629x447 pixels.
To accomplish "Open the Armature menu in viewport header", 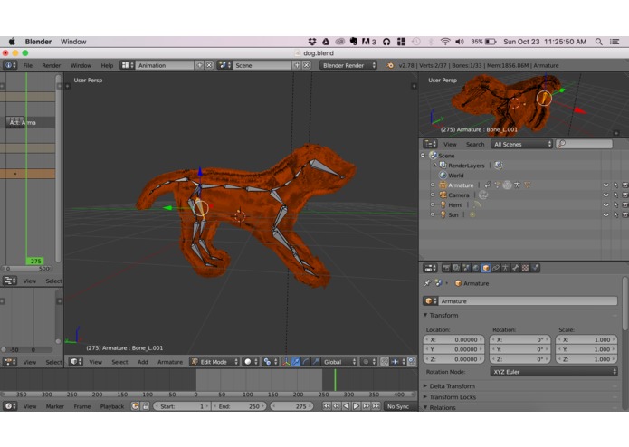I will tap(170, 362).
